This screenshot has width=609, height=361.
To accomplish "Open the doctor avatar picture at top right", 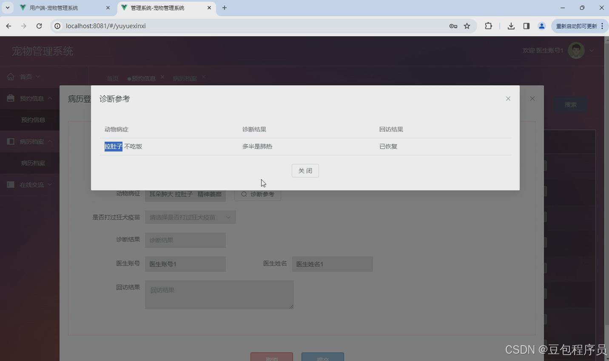I will point(575,50).
